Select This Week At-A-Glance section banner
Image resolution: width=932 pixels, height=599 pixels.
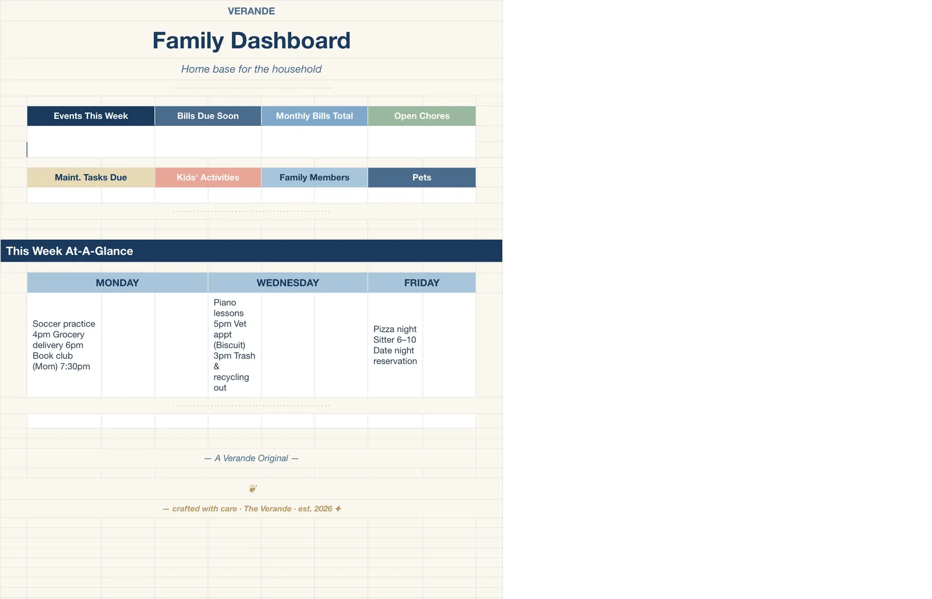[251, 251]
